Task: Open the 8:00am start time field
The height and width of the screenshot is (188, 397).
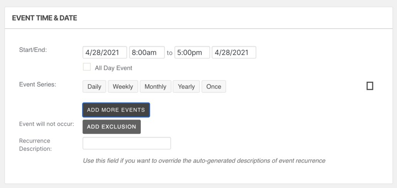Action: point(147,53)
